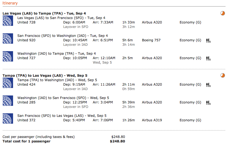Click the United logo beside flight 372
Viewport: 230px width, 146px height.
coord(7,119)
